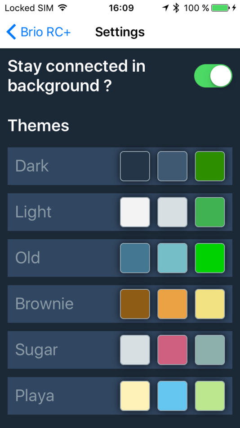
Task: Toggle Stay connected in background switch
Action: 213,76
